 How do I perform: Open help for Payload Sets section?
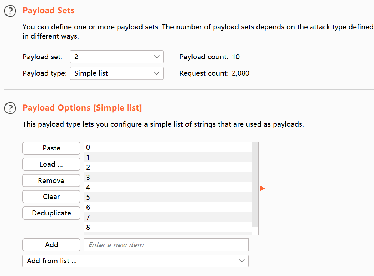tap(10, 11)
